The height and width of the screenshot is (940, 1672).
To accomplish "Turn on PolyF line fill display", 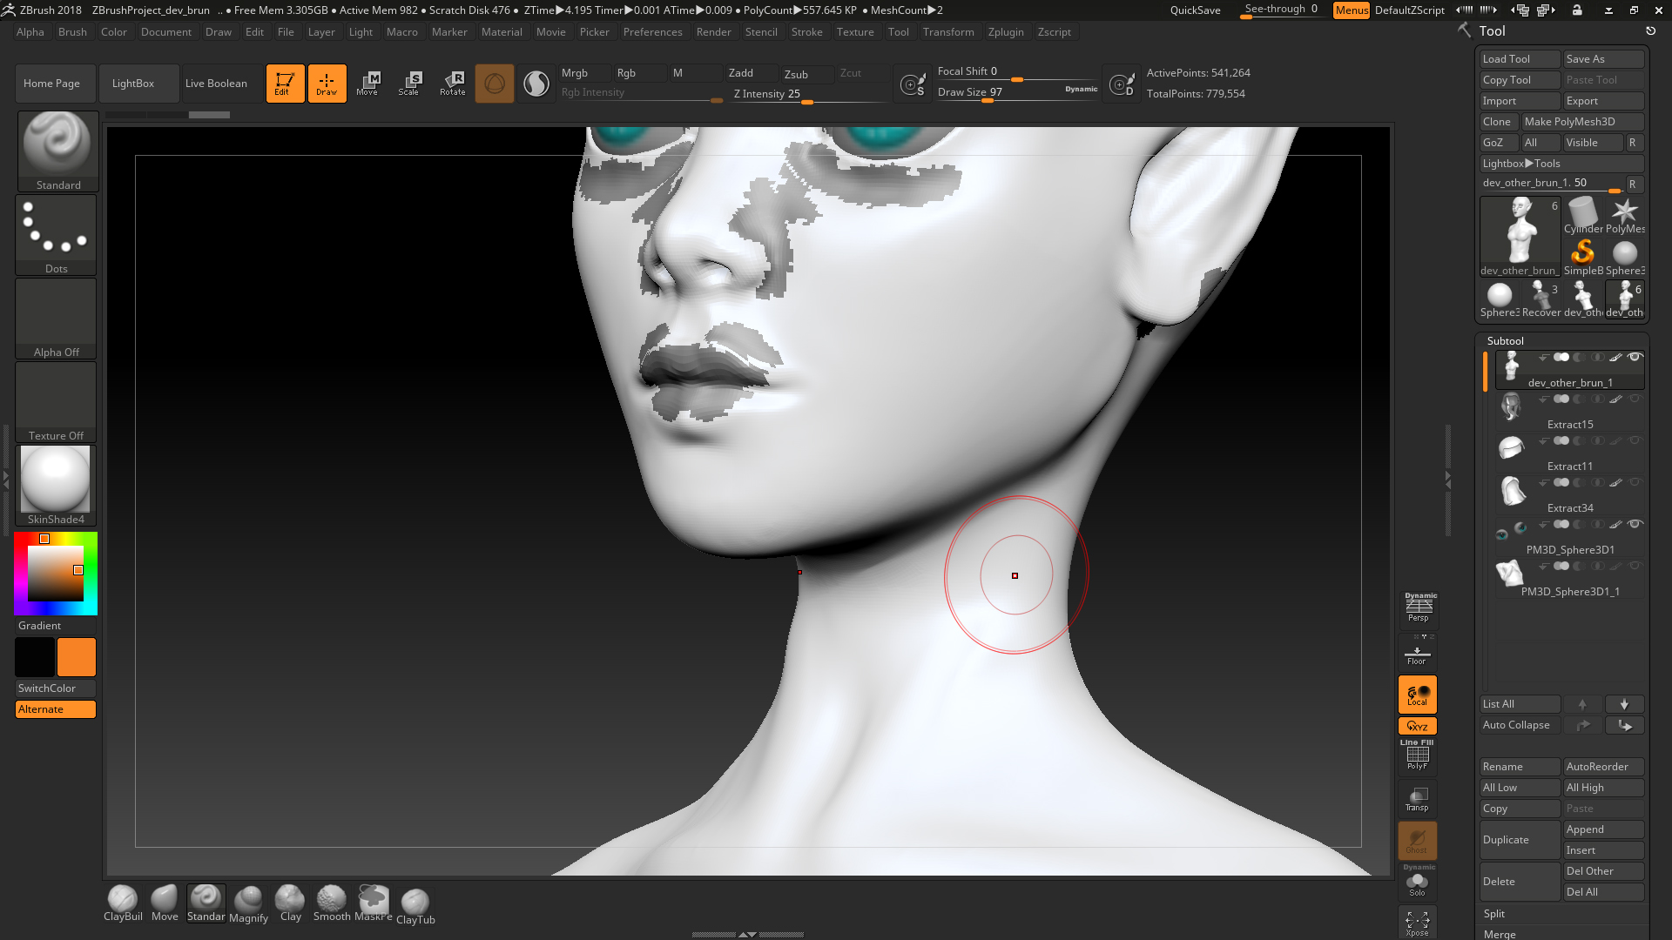I will [x=1417, y=755].
